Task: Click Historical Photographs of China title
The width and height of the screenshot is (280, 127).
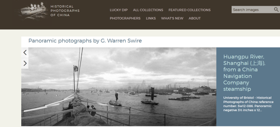Action: click(65, 11)
